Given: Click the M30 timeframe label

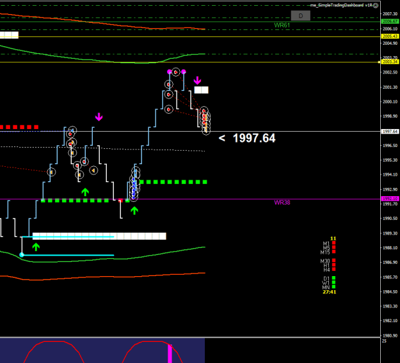Looking at the screenshot, I should pos(325,261).
